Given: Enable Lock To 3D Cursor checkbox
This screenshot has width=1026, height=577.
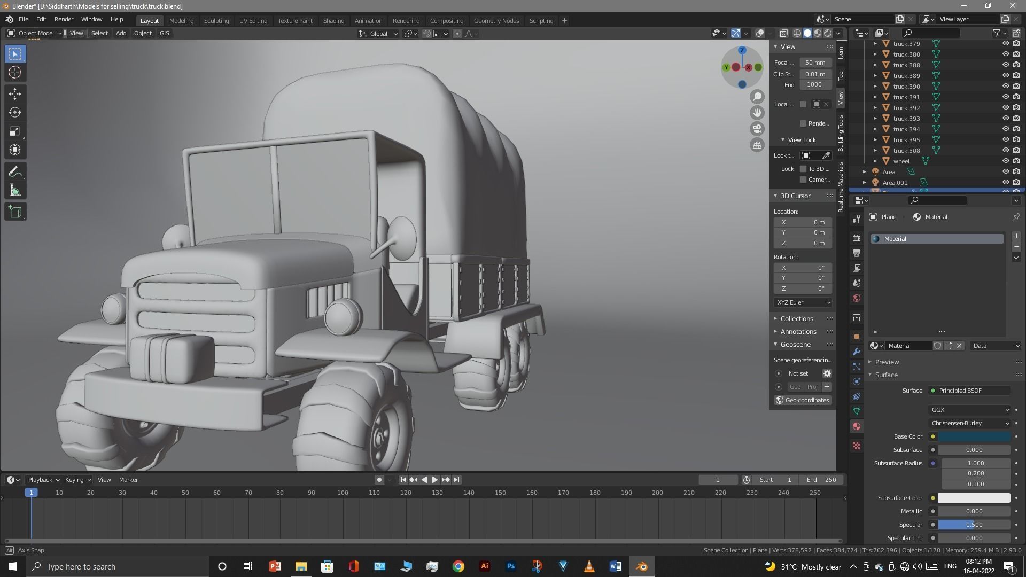Looking at the screenshot, I should [803, 169].
